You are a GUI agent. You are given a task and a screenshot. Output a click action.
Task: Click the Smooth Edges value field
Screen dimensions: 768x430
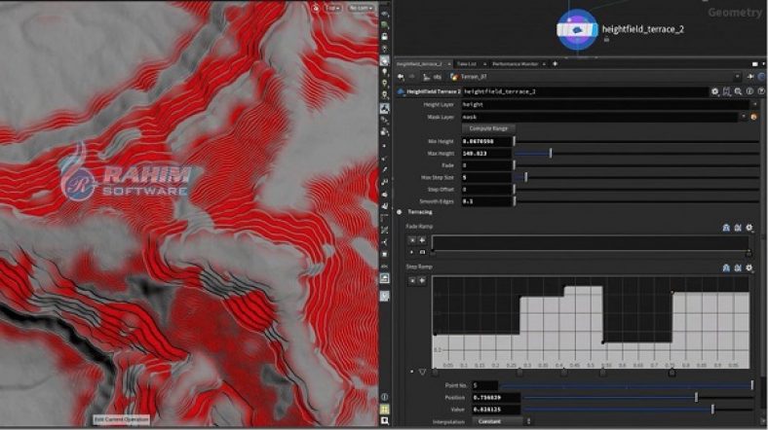click(484, 200)
